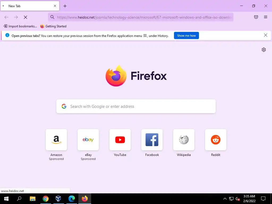Open Import bookmarks from bookmarks toolbar
The image size is (272, 204).
coord(20,26)
